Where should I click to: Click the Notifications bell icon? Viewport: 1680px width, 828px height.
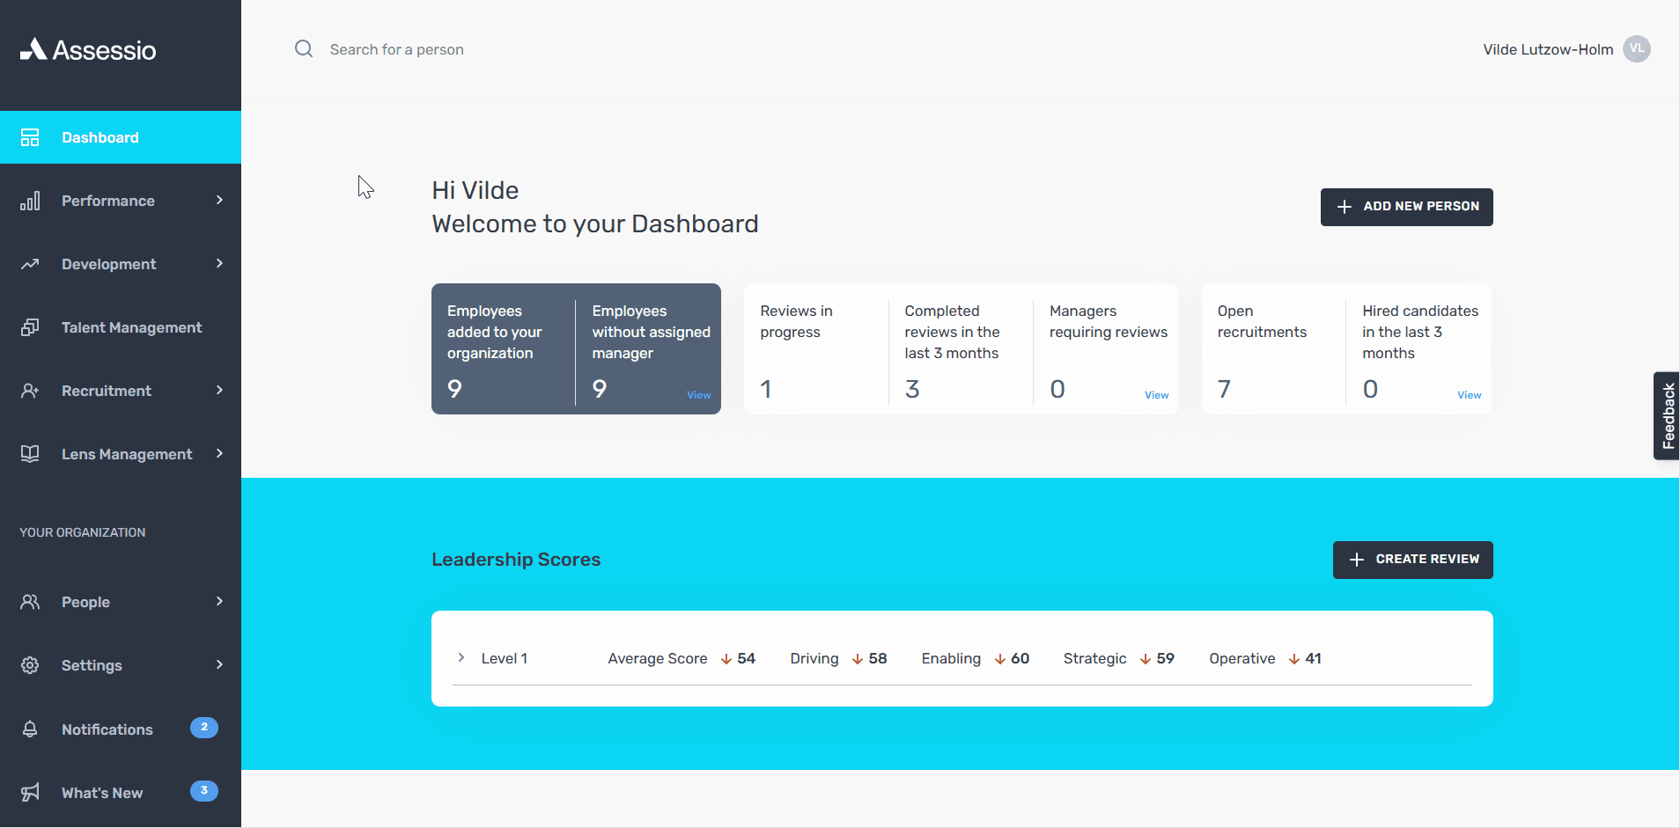[x=30, y=729]
